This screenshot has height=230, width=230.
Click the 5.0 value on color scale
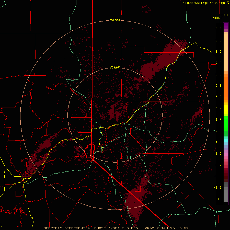(x=218, y=97)
